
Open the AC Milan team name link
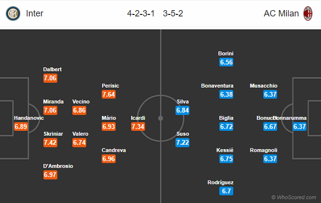point(281,13)
